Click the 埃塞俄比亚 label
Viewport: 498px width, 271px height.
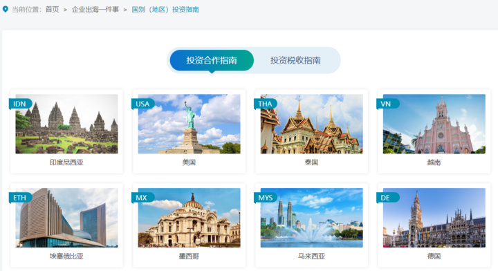66,256
